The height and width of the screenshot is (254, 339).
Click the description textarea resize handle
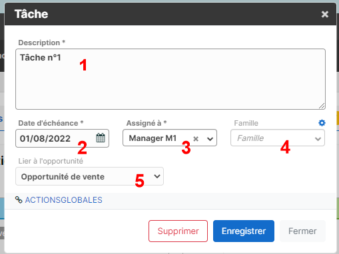(x=322, y=106)
